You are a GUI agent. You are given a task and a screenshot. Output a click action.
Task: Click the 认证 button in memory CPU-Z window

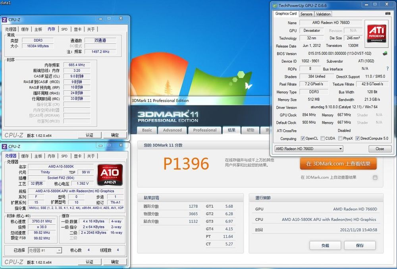[90, 135]
